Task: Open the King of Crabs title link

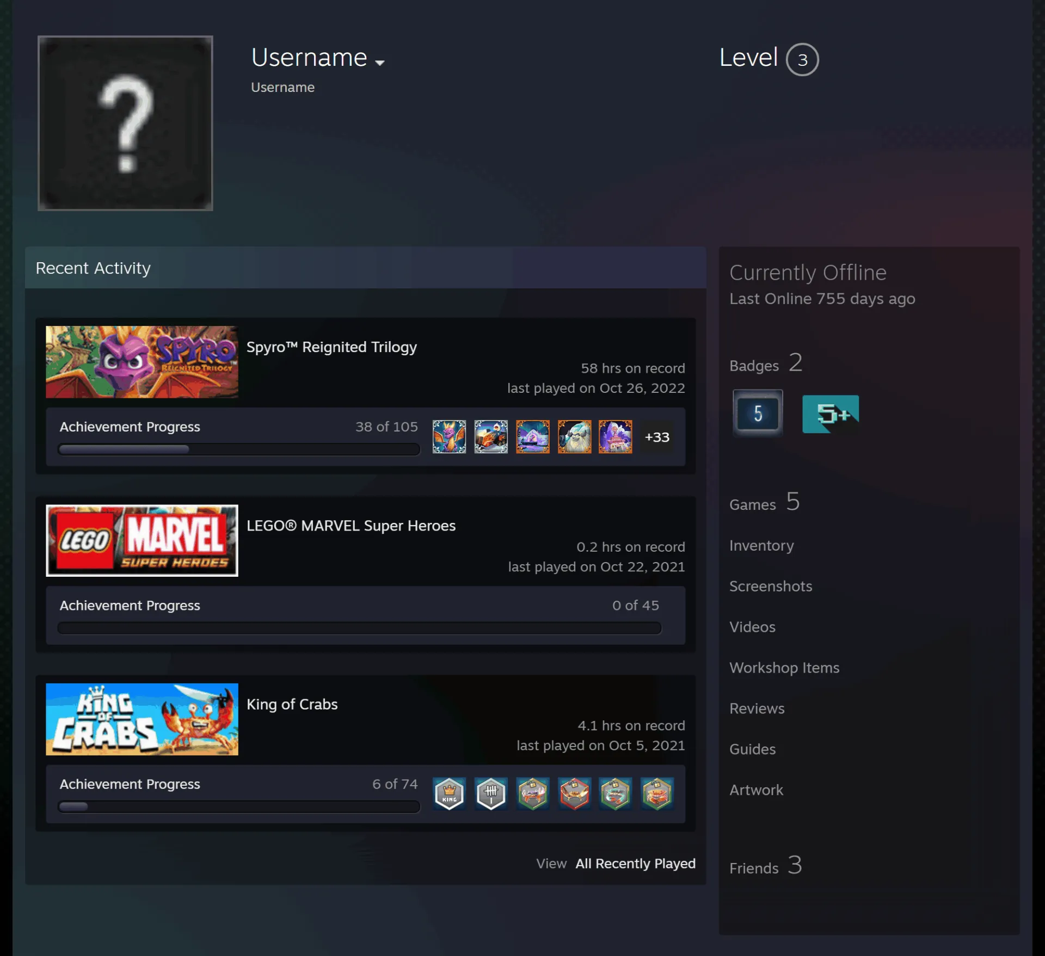Action: tap(292, 704)
